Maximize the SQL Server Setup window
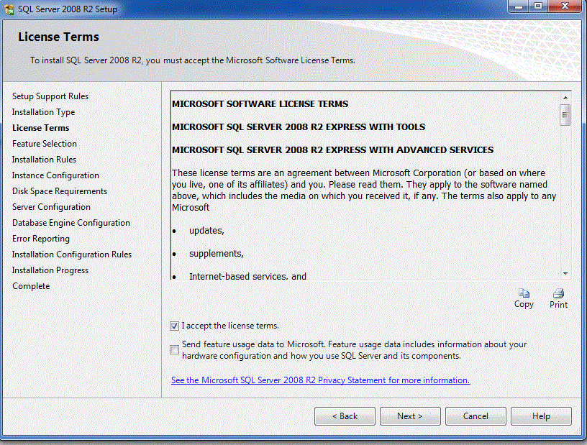587x445 pixels. click(x=538, y=6)
